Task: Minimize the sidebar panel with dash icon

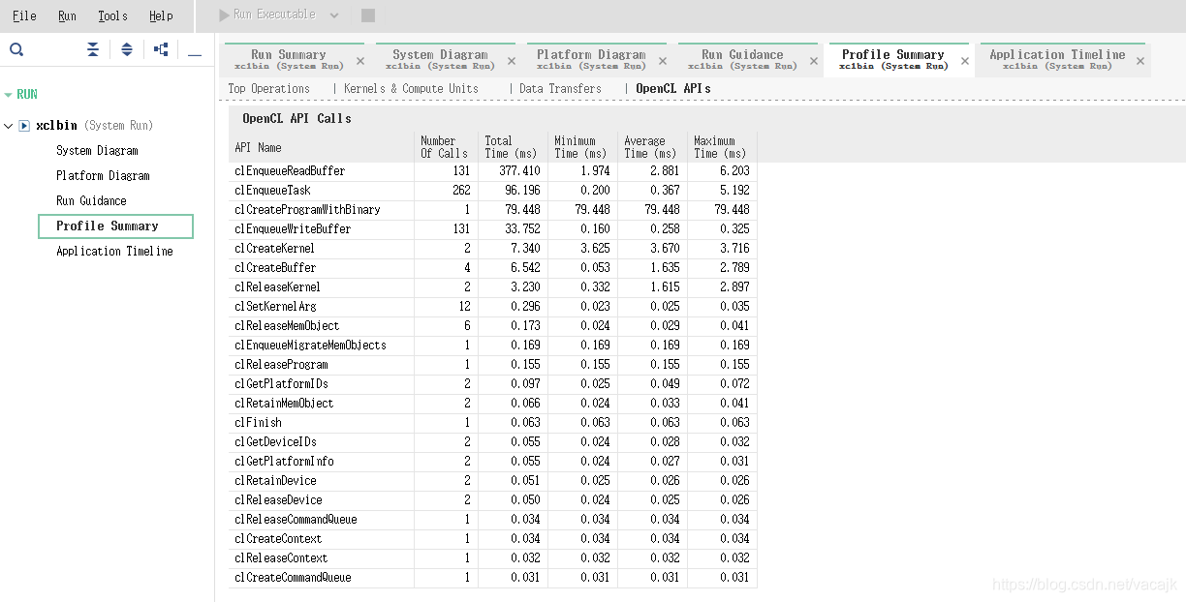Action: [195, 55]
